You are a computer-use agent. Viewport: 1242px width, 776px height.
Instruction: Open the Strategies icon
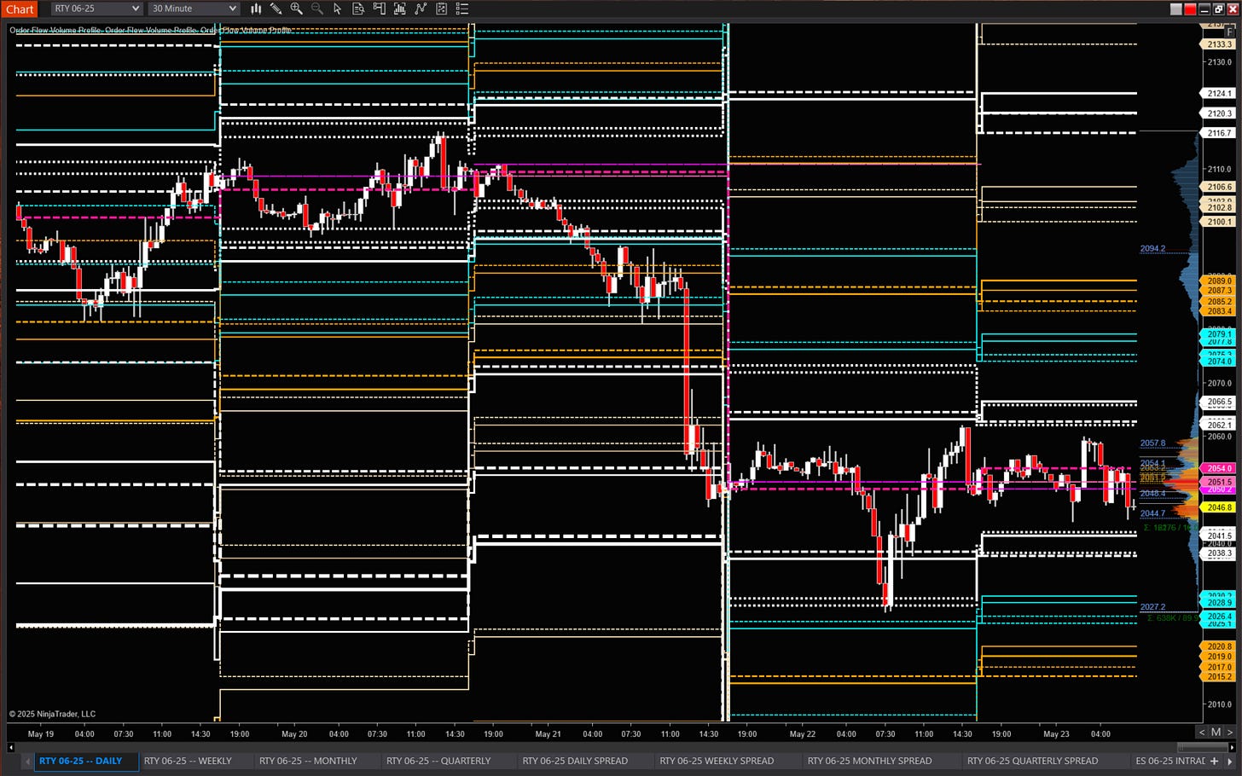[x=441, y=9]
